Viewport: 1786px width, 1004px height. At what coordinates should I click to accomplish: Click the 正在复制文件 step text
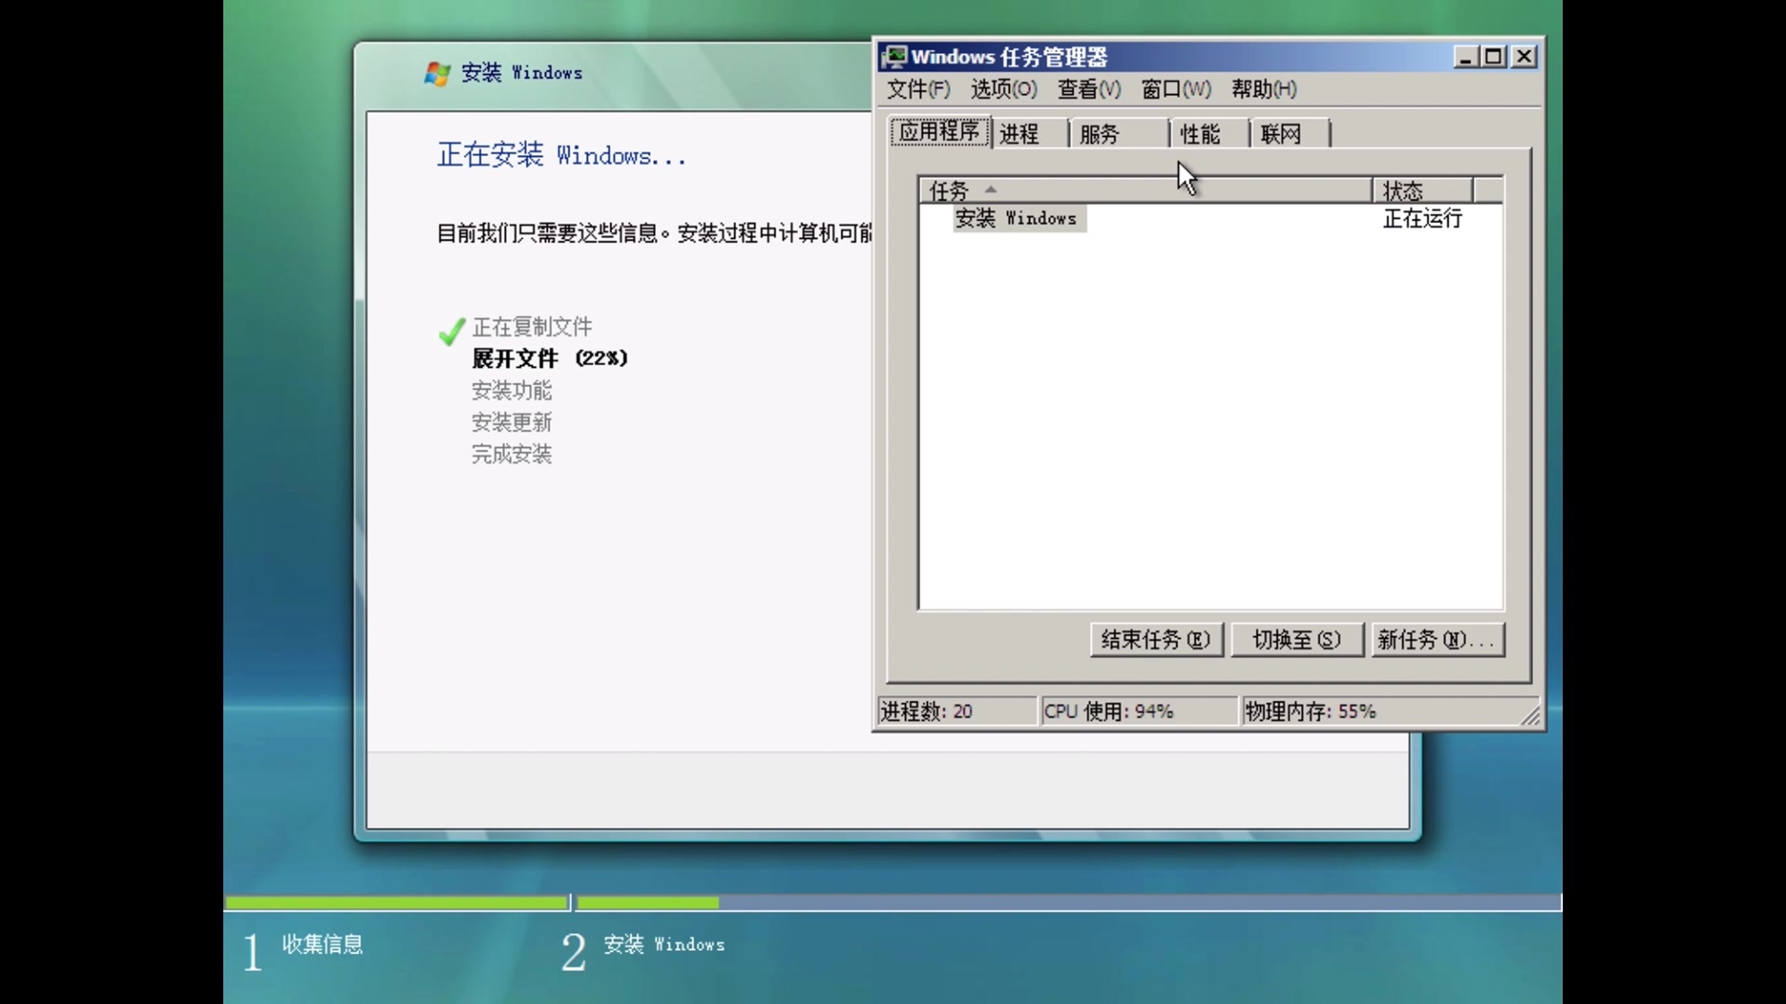point(532,327)
